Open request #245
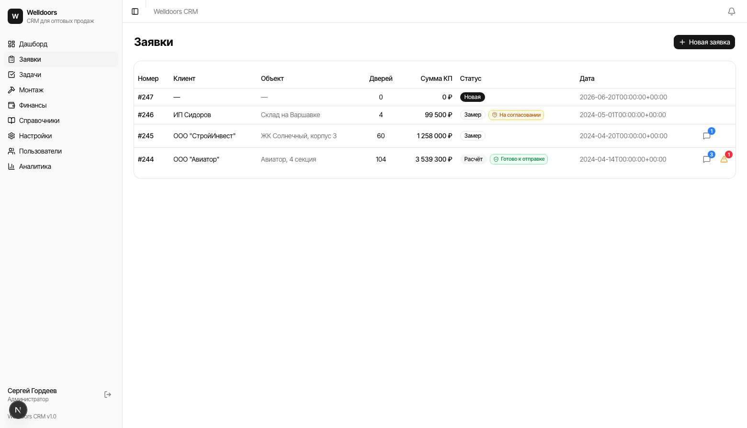This screenshot has width=747, height=428. pos(435,136)
